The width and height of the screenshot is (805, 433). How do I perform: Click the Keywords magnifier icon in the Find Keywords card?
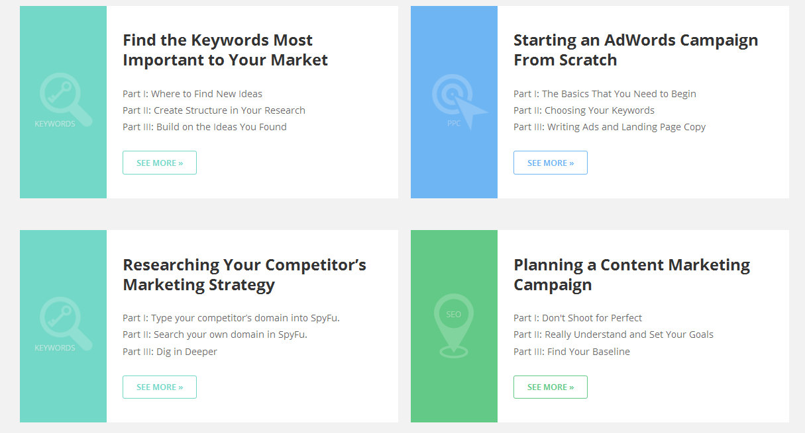click(63, 100)
